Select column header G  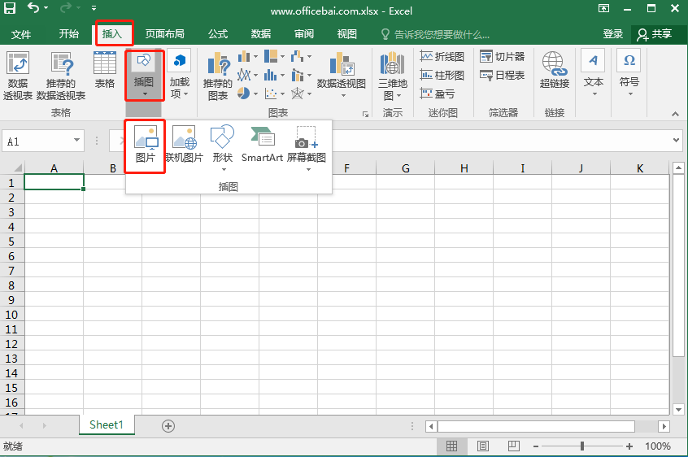pos(406,168)
